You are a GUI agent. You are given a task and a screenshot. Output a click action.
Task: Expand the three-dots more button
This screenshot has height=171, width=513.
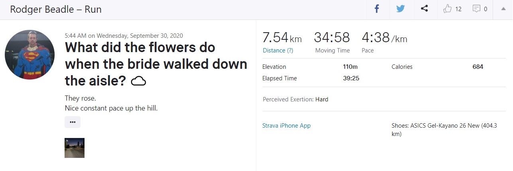[x=73, y=122]
